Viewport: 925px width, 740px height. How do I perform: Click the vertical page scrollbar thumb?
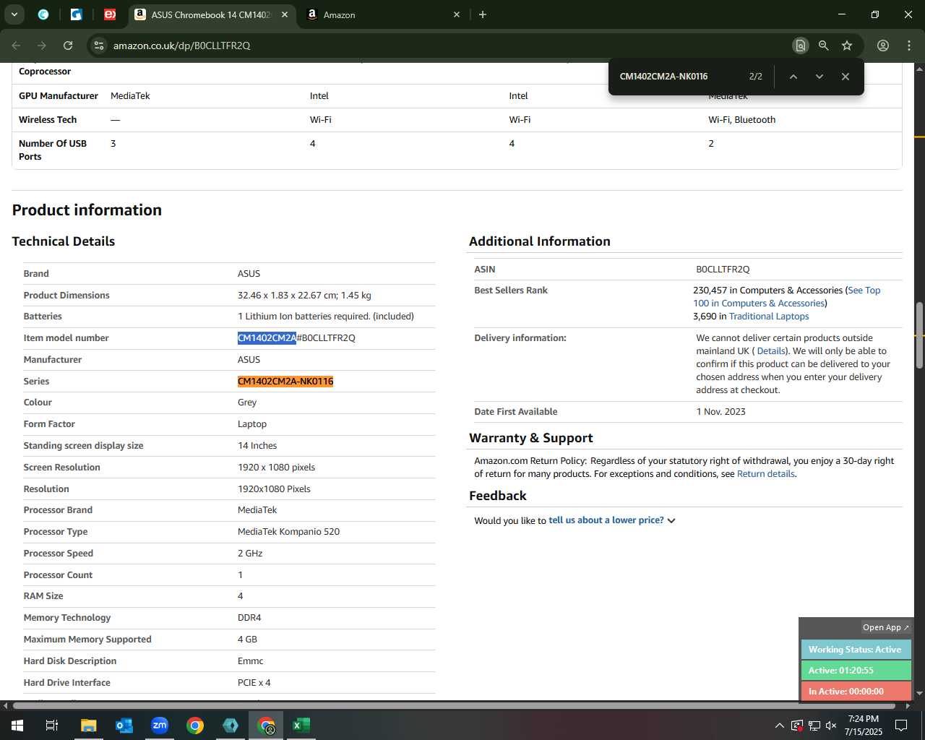coord(919,335)
